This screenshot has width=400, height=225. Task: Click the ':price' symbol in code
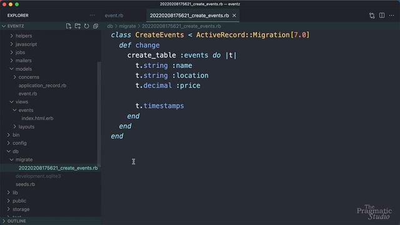(x=188, y=86)
